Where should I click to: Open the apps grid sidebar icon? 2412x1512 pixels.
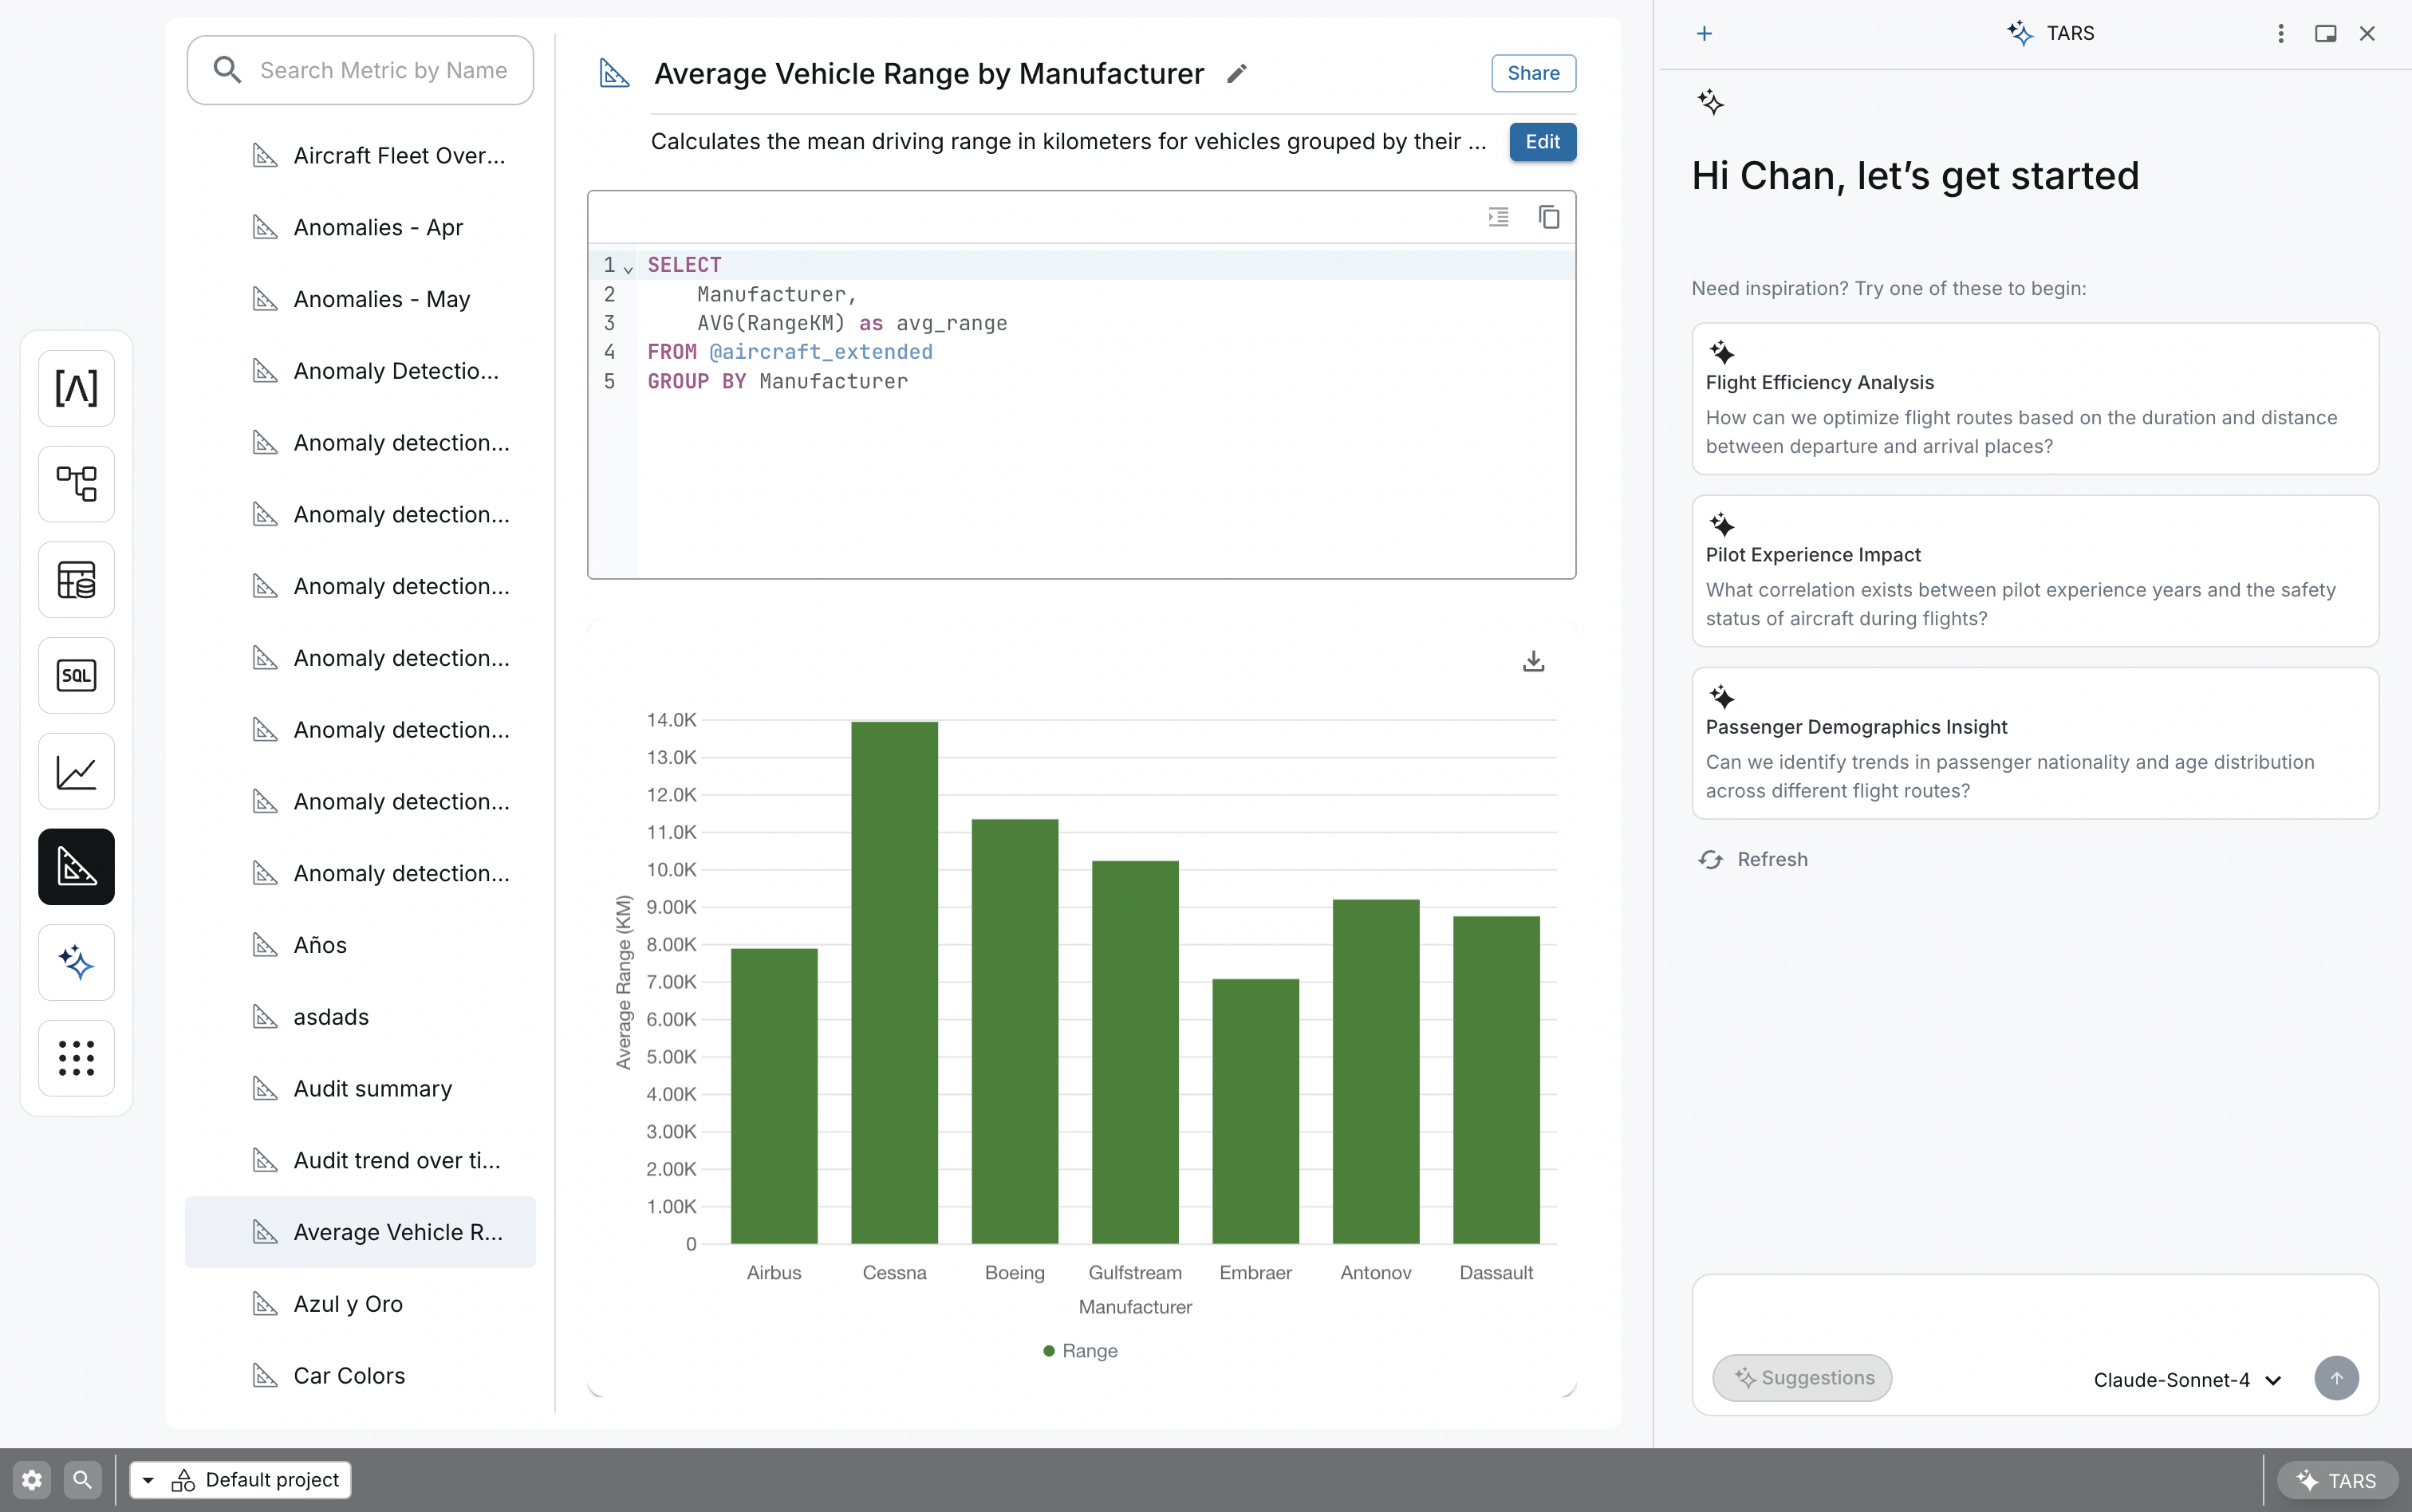pyautogui.click(x=76, y=1058)
